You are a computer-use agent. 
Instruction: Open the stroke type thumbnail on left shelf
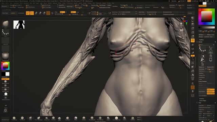(x=5, y=33)
